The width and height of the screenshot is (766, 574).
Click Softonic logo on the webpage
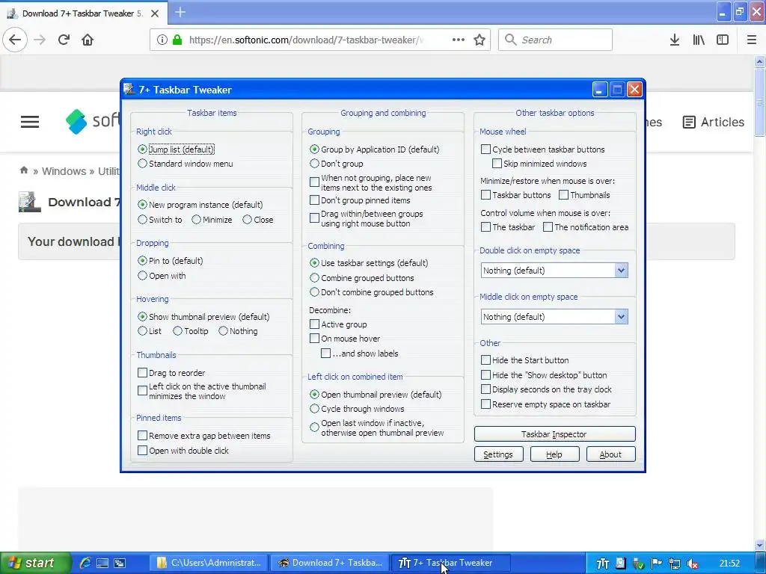click(93, 121)
